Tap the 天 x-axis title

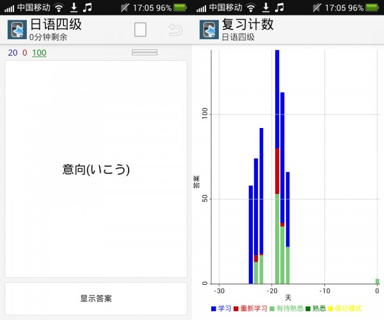[x=288, y=298]
